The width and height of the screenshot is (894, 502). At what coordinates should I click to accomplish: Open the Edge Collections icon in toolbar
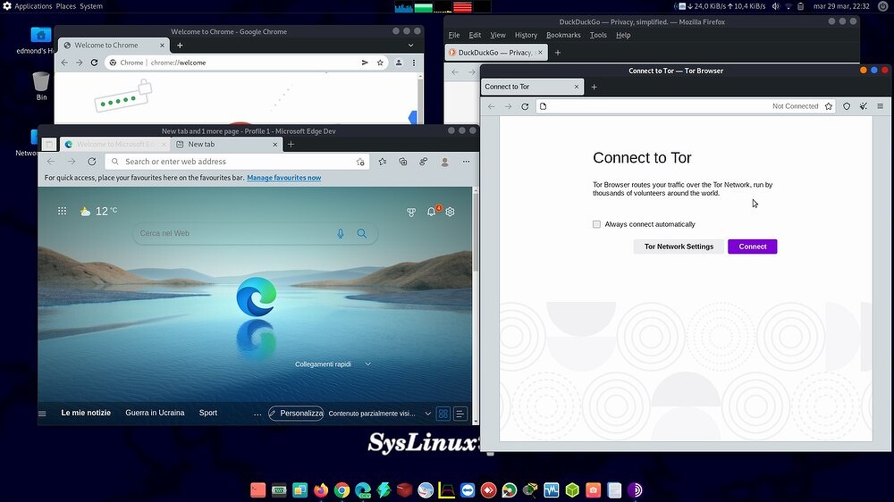coord(403,162)
